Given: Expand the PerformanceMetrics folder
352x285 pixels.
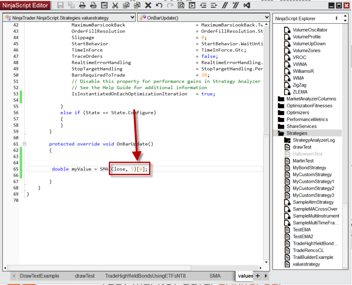Looking at the screenshot, I should (281, 119).
